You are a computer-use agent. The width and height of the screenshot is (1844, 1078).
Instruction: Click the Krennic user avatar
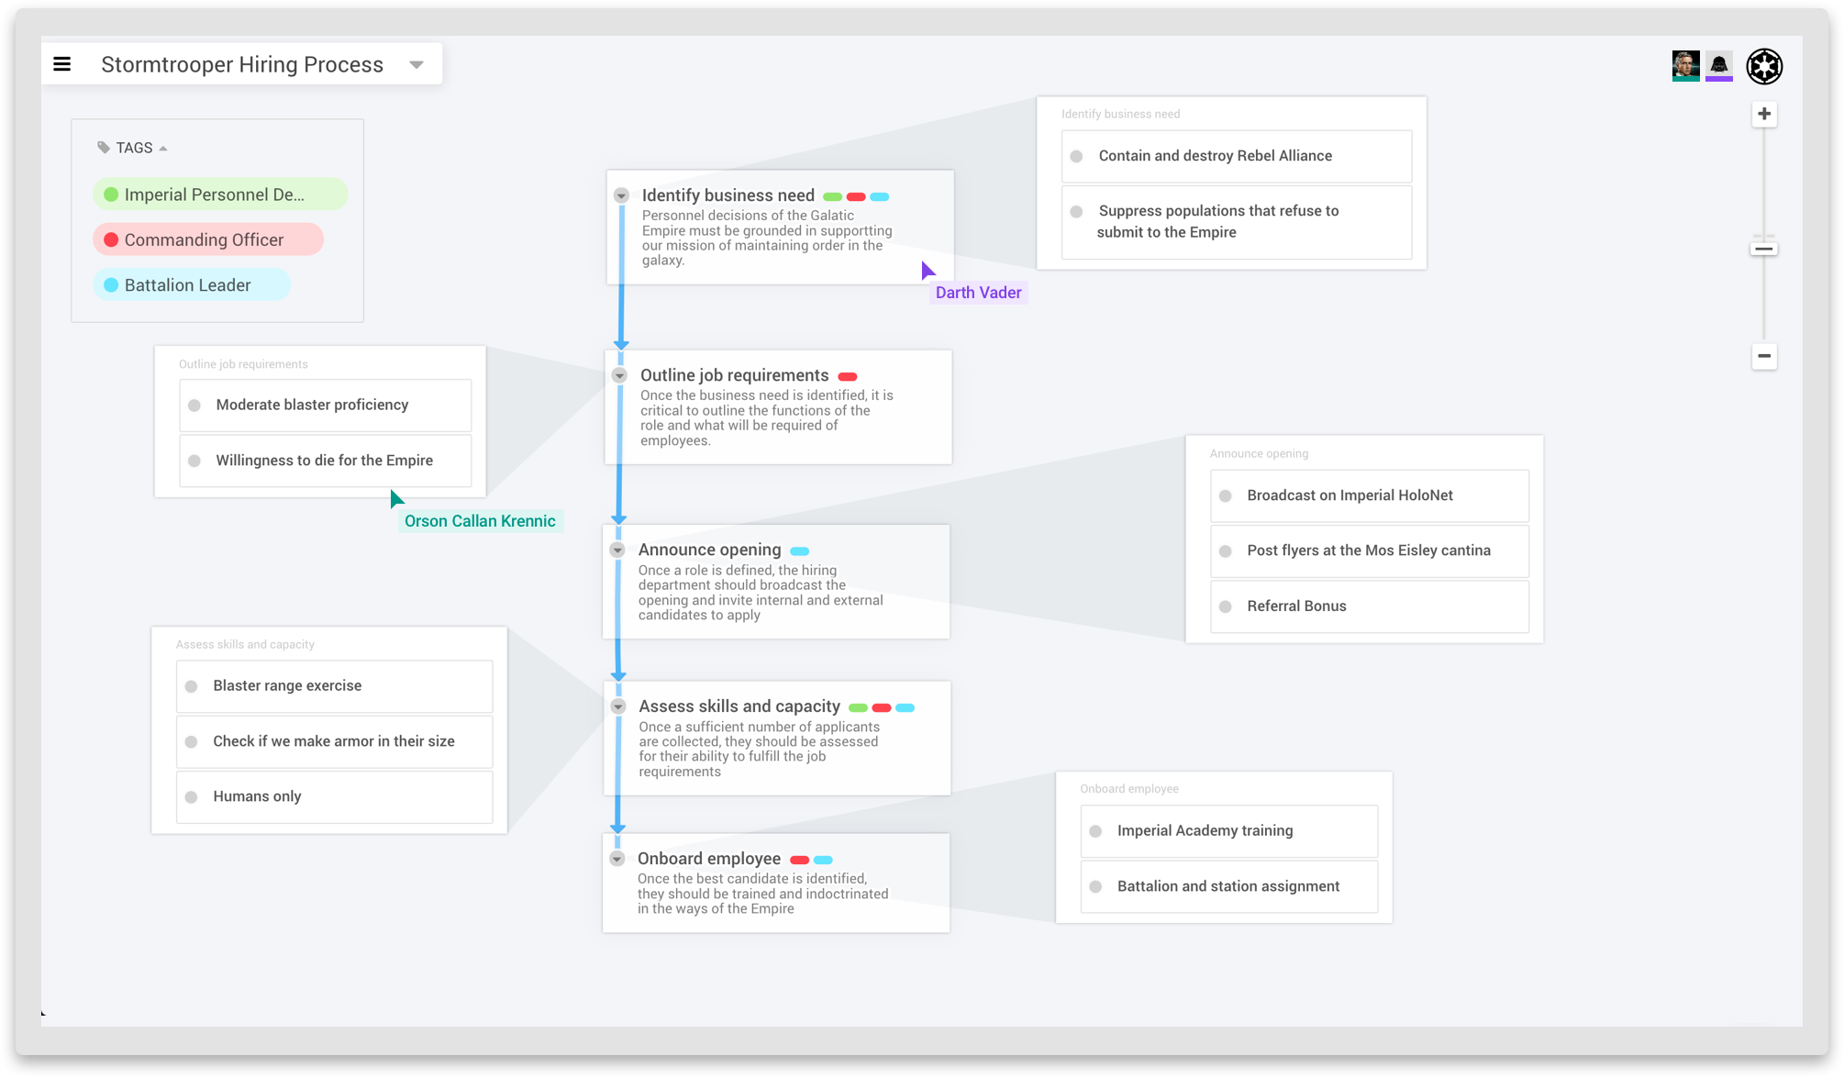pyautogui.click(x=1685, y=65)
